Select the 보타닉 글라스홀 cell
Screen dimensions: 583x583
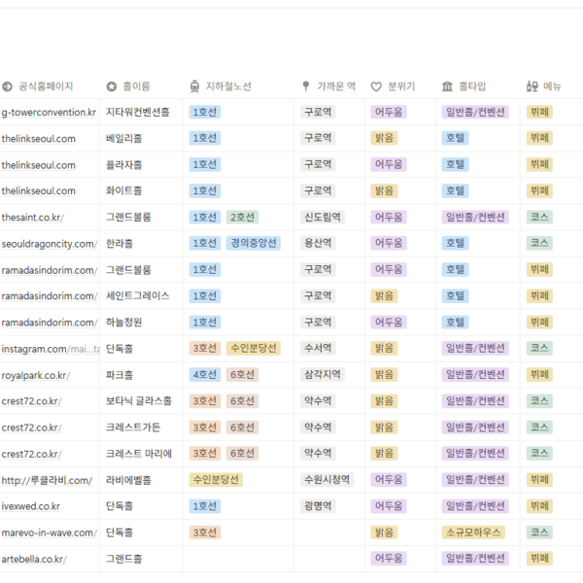tap(141, 401)
